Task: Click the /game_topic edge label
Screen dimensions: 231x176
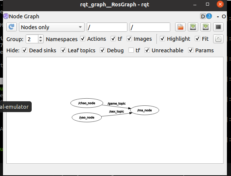Action: click(117, 104)
